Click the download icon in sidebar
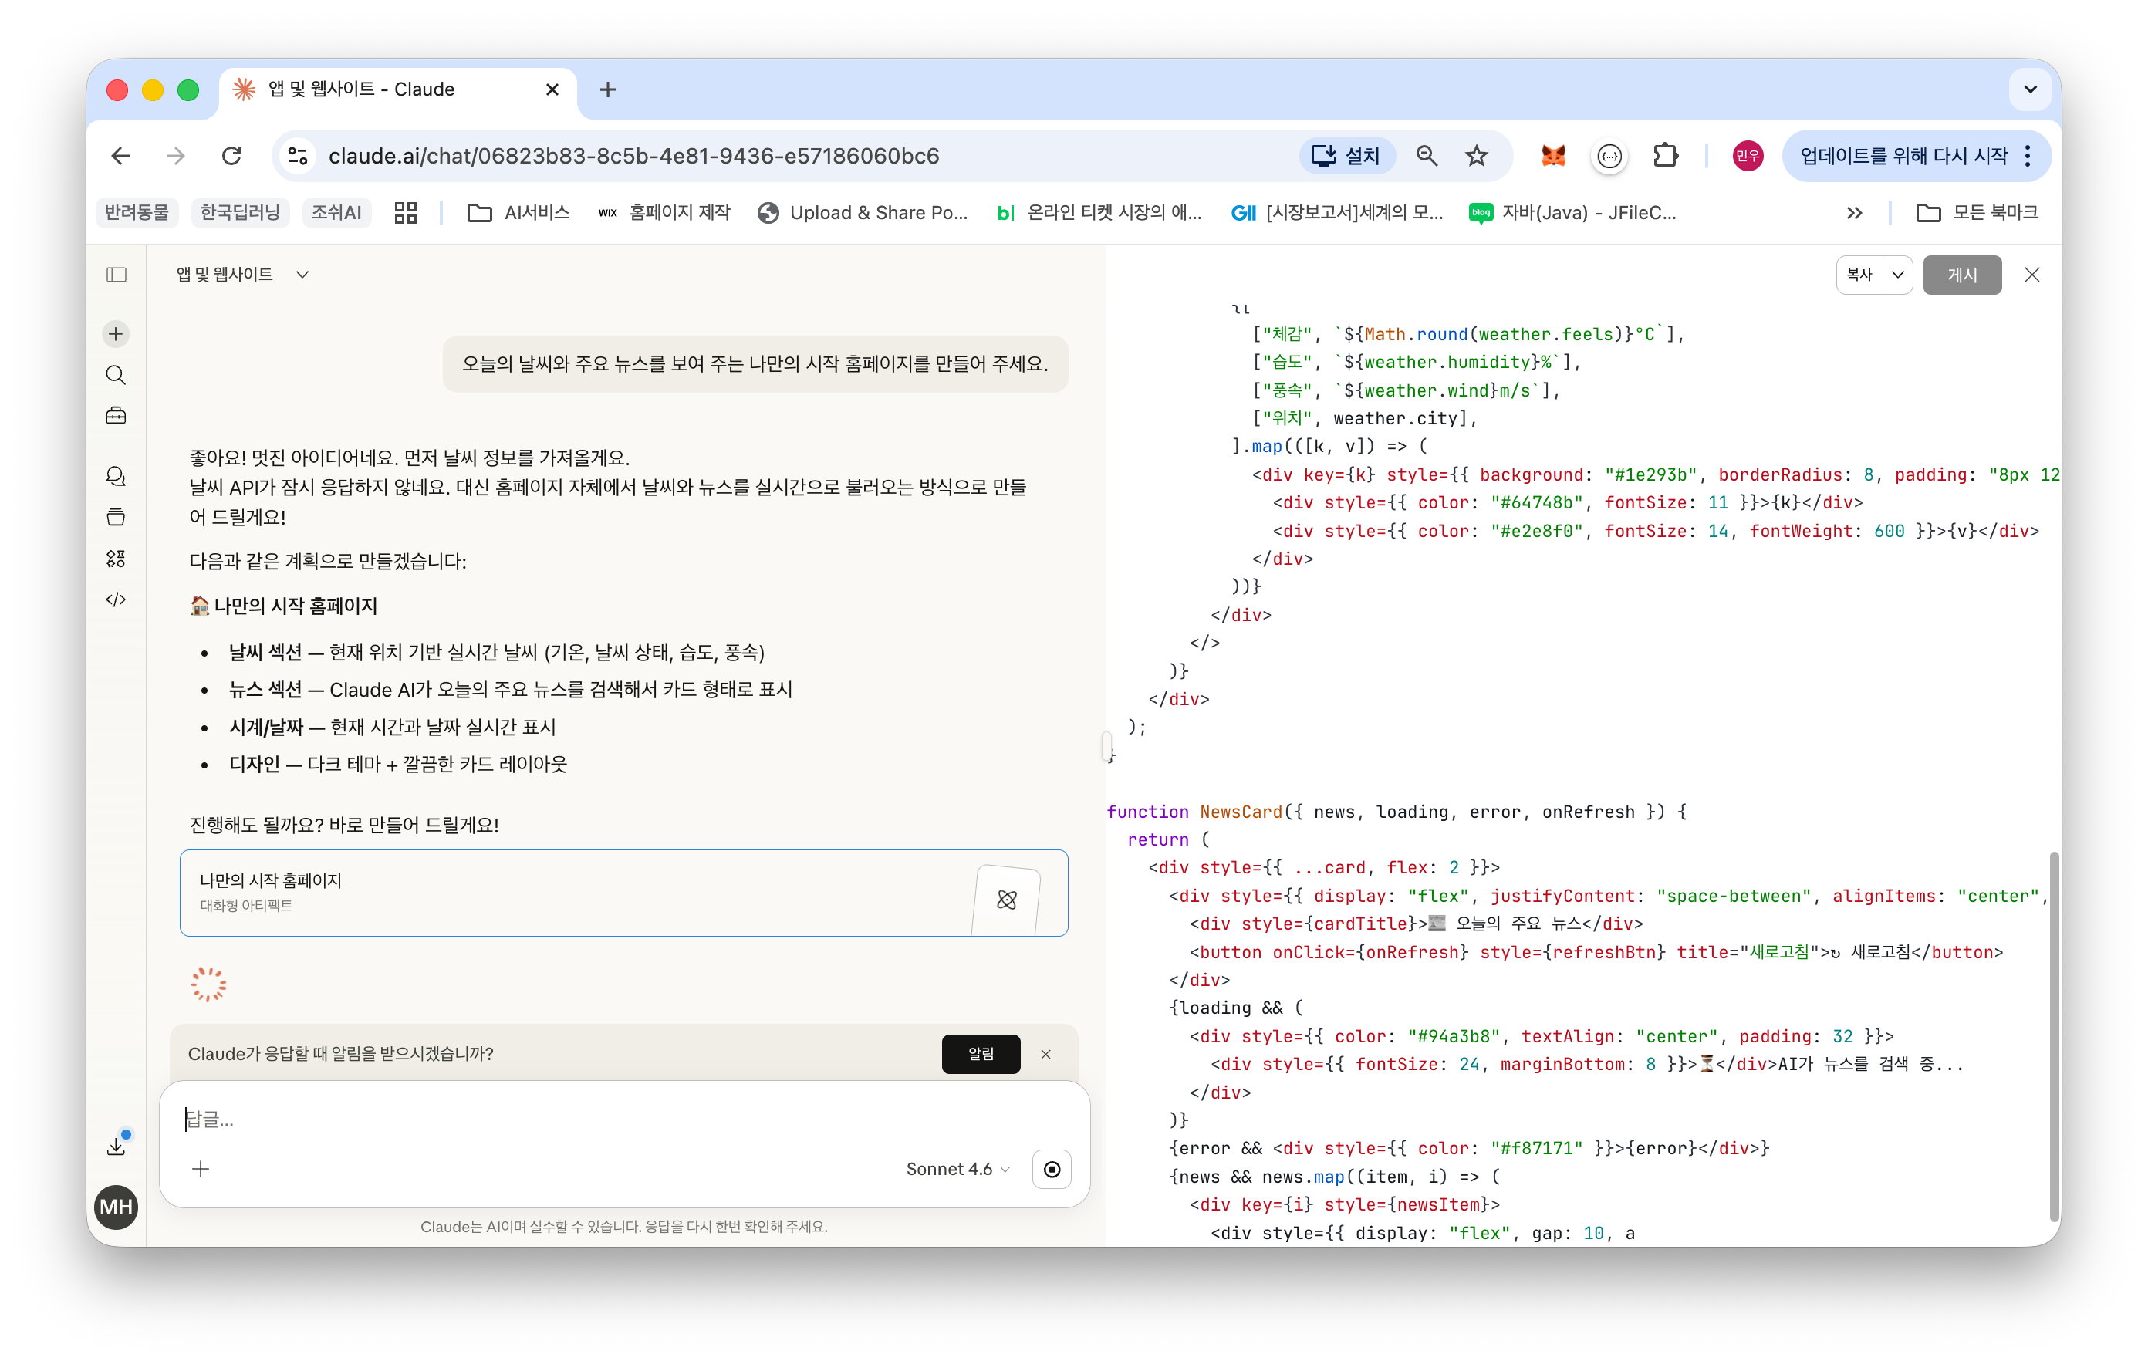2148x1361 pixels. pos(116,1146)
